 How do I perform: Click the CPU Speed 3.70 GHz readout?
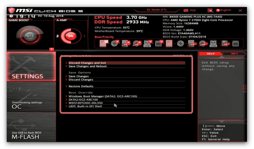[x=121, y=17]
